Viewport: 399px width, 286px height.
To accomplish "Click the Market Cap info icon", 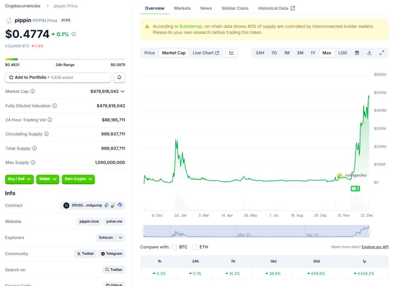I will coord(33,91).
